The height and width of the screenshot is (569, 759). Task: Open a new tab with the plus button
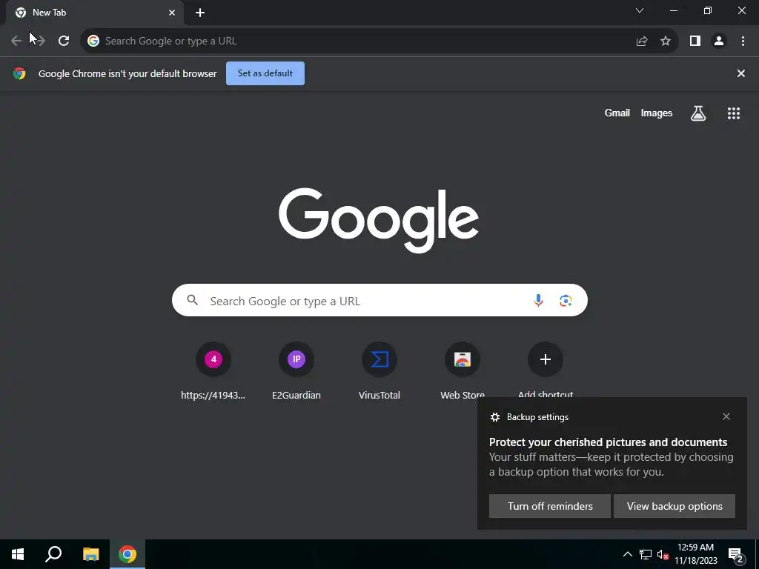(200, 13)
